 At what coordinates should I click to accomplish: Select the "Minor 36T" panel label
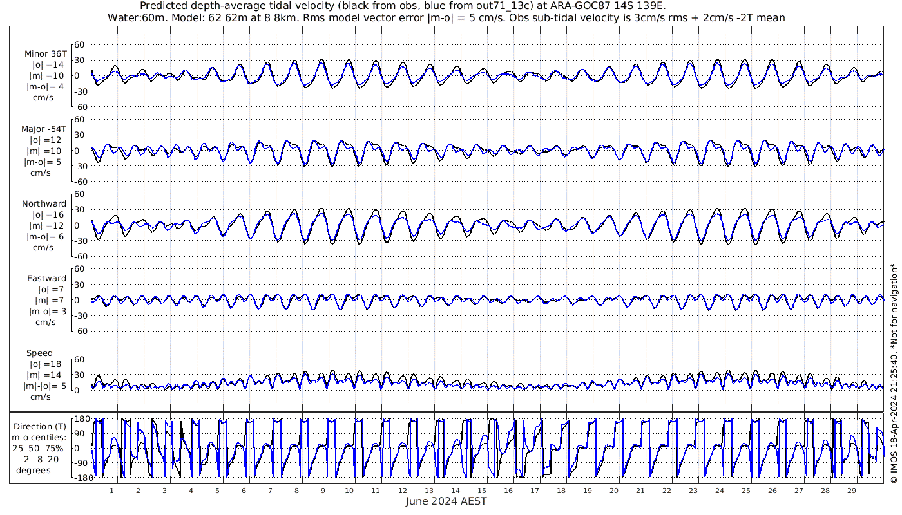click(45, 54)
